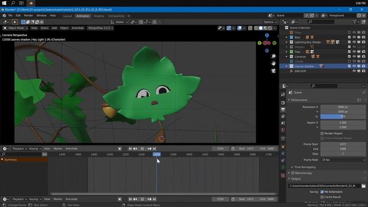Switch to the Animation workspace tab

pyautogui.click(x=83, y=16)
